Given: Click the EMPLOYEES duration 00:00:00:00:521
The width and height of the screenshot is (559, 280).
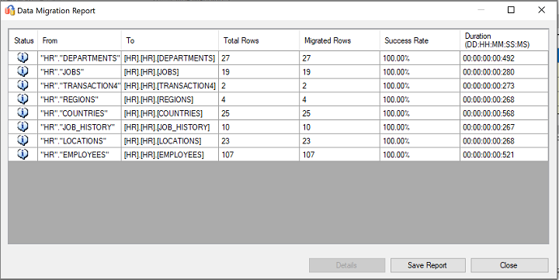Looking at the screenshot, I should click(x=504, y=154).
